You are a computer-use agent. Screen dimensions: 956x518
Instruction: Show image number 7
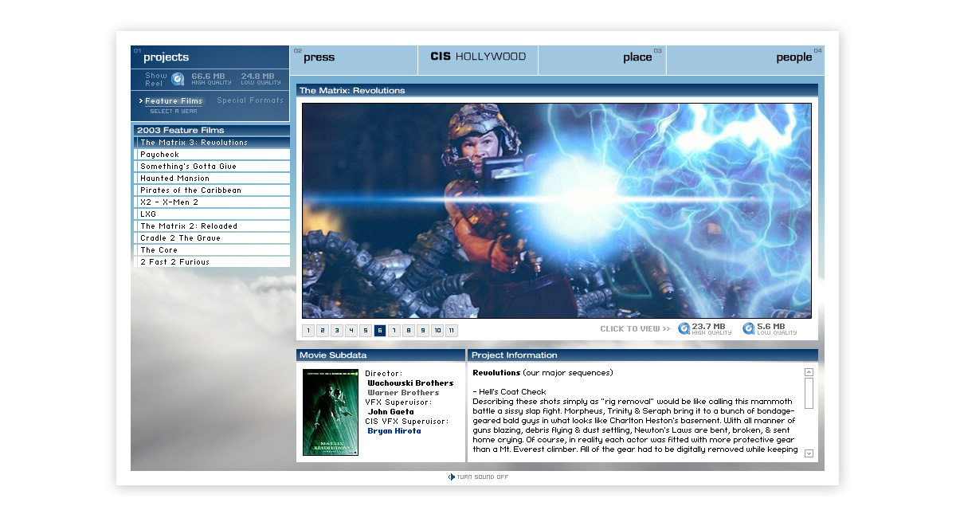(x=394, y=331)
